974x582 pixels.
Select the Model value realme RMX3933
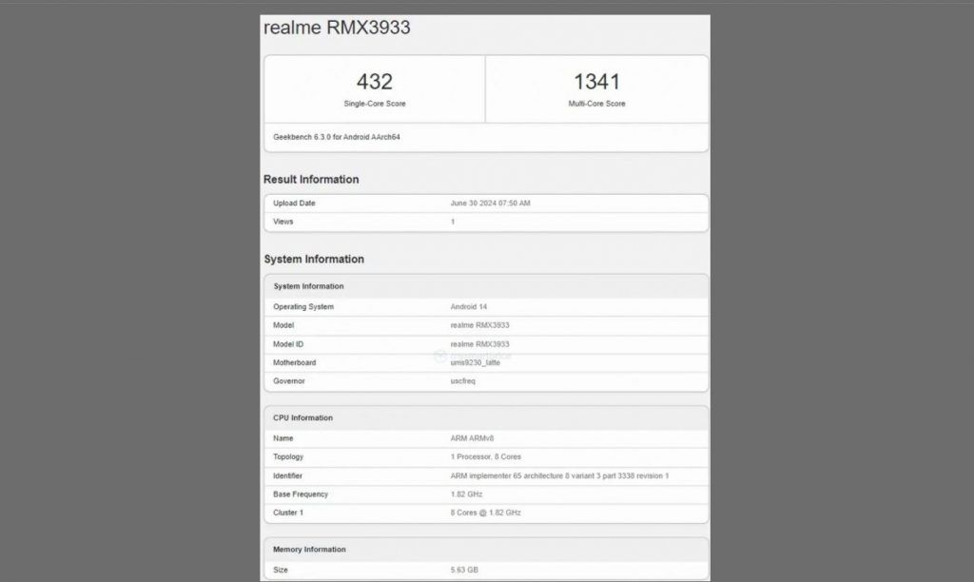[479, 325]
